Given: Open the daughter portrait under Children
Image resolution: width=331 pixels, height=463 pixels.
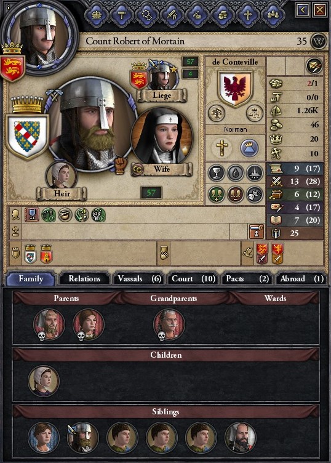Looking at the screenshot, I should pos(44,381).
